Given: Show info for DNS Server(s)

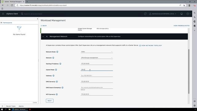Looking at the screenshot, I should (57, 81).
